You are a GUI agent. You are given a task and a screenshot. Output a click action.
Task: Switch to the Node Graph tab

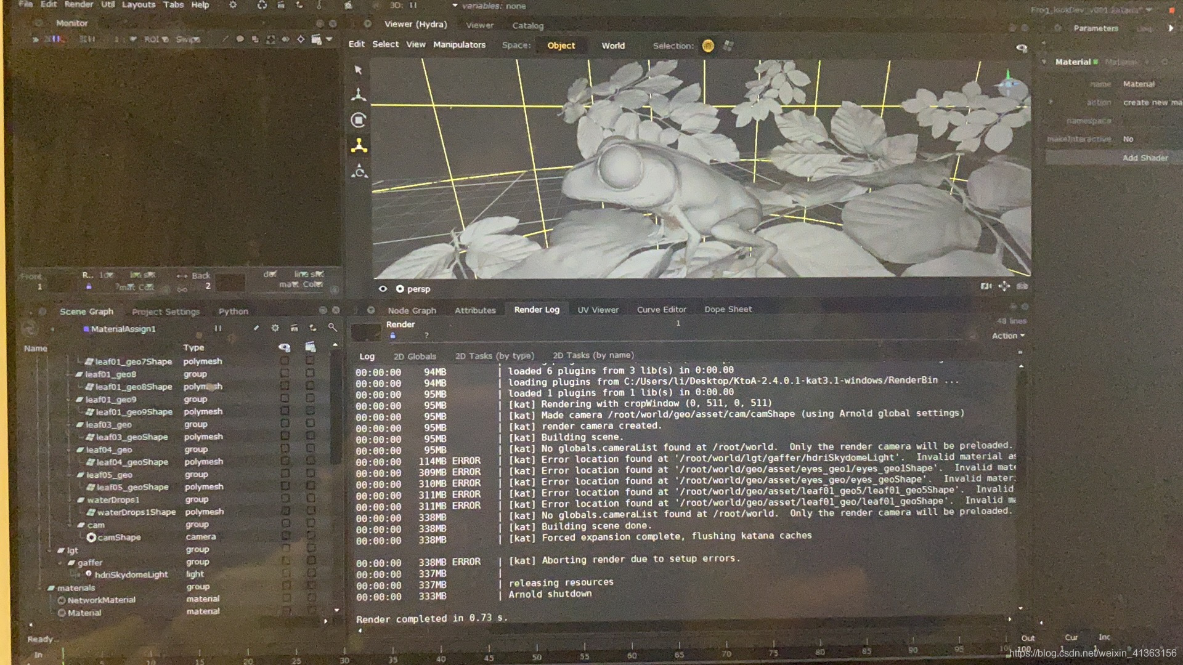click(x=412, y=310)
